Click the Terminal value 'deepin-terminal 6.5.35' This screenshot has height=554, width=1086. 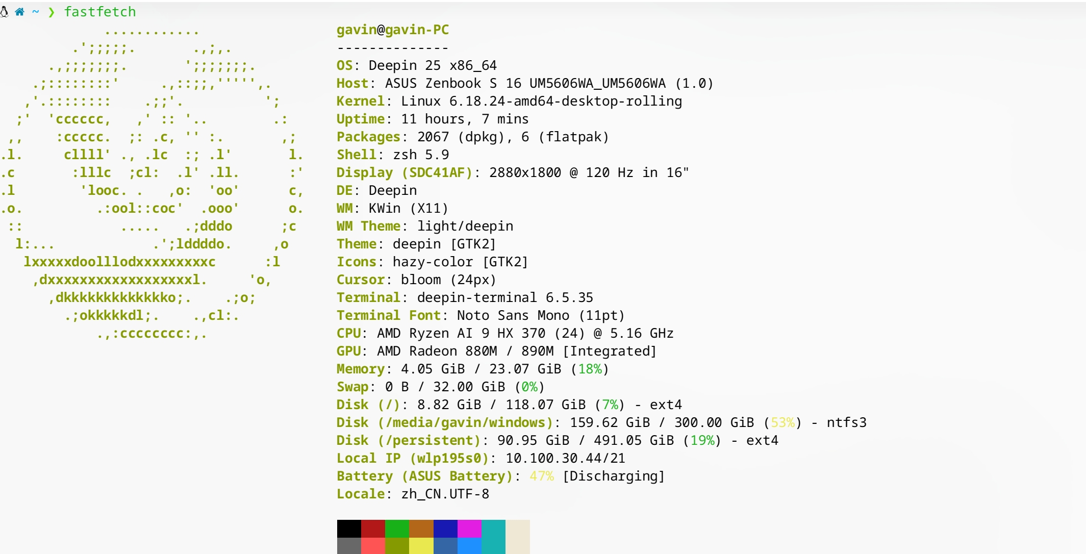pyautogui.click(x=505, y=297)
